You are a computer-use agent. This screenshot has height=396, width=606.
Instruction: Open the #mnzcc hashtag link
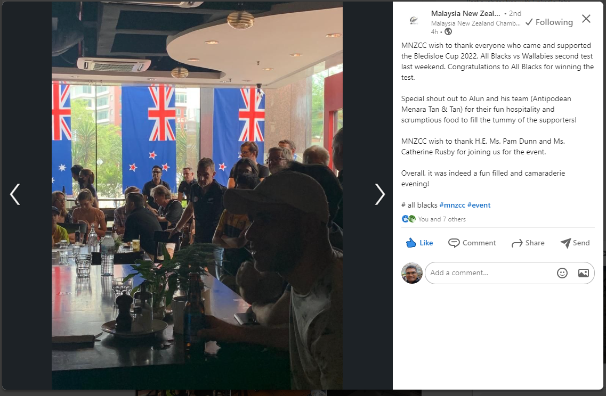(x=452, y=205)
